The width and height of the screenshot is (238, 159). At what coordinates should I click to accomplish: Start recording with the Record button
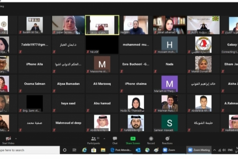151,140
